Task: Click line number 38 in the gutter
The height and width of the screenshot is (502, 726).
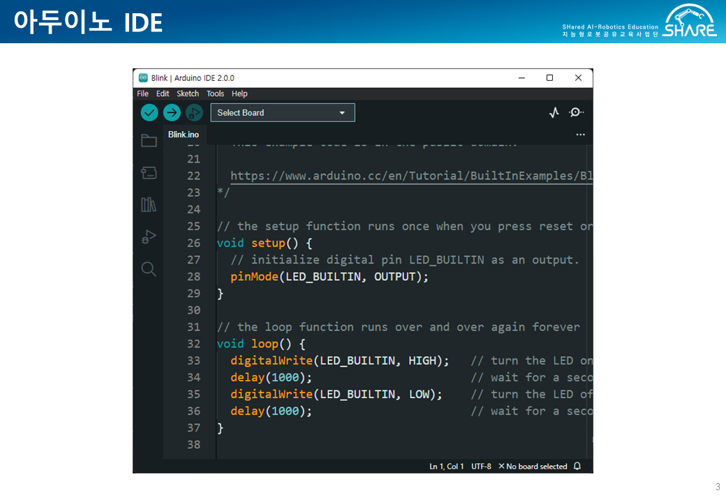Action: (193, 445)
